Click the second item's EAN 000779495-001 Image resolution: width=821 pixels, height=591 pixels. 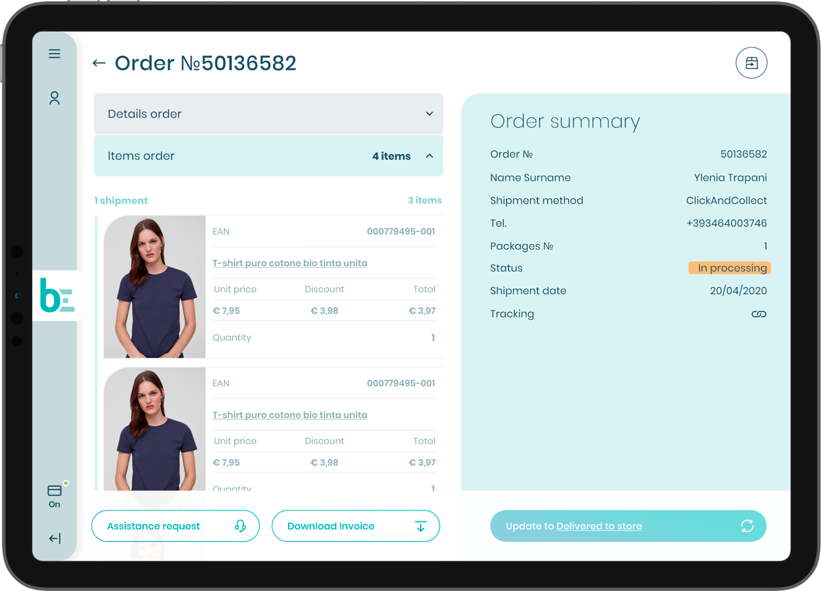click(401, 383)
